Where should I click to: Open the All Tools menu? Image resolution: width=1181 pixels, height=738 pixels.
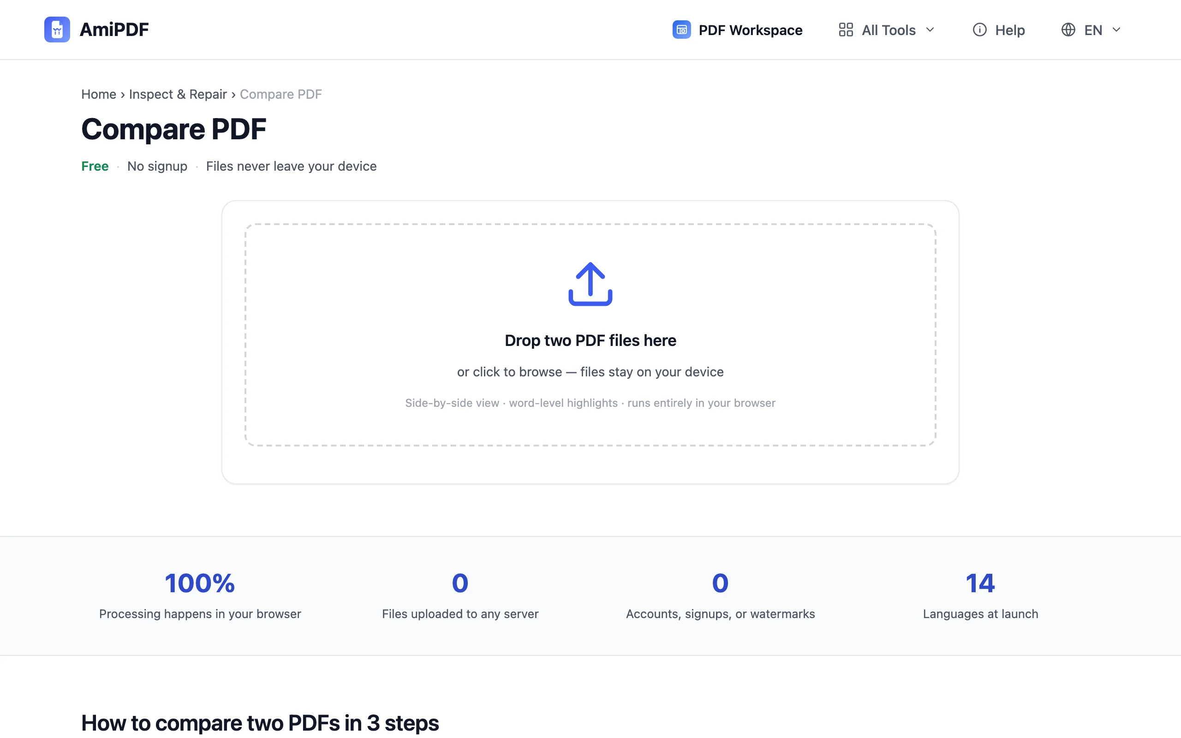point(887,30)
